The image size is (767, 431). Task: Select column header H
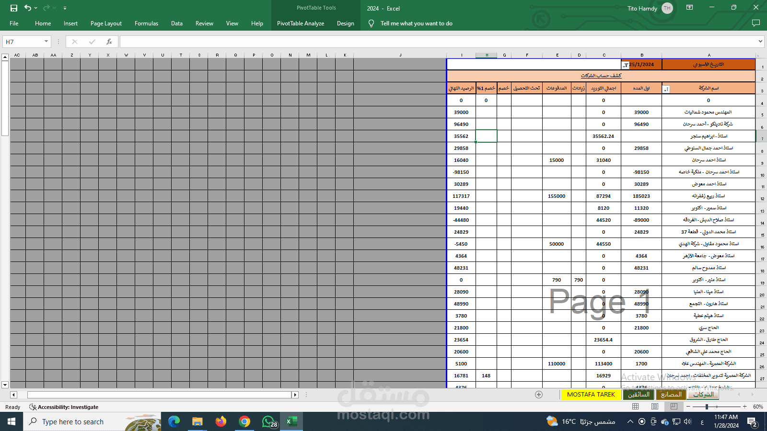(487, 55)
